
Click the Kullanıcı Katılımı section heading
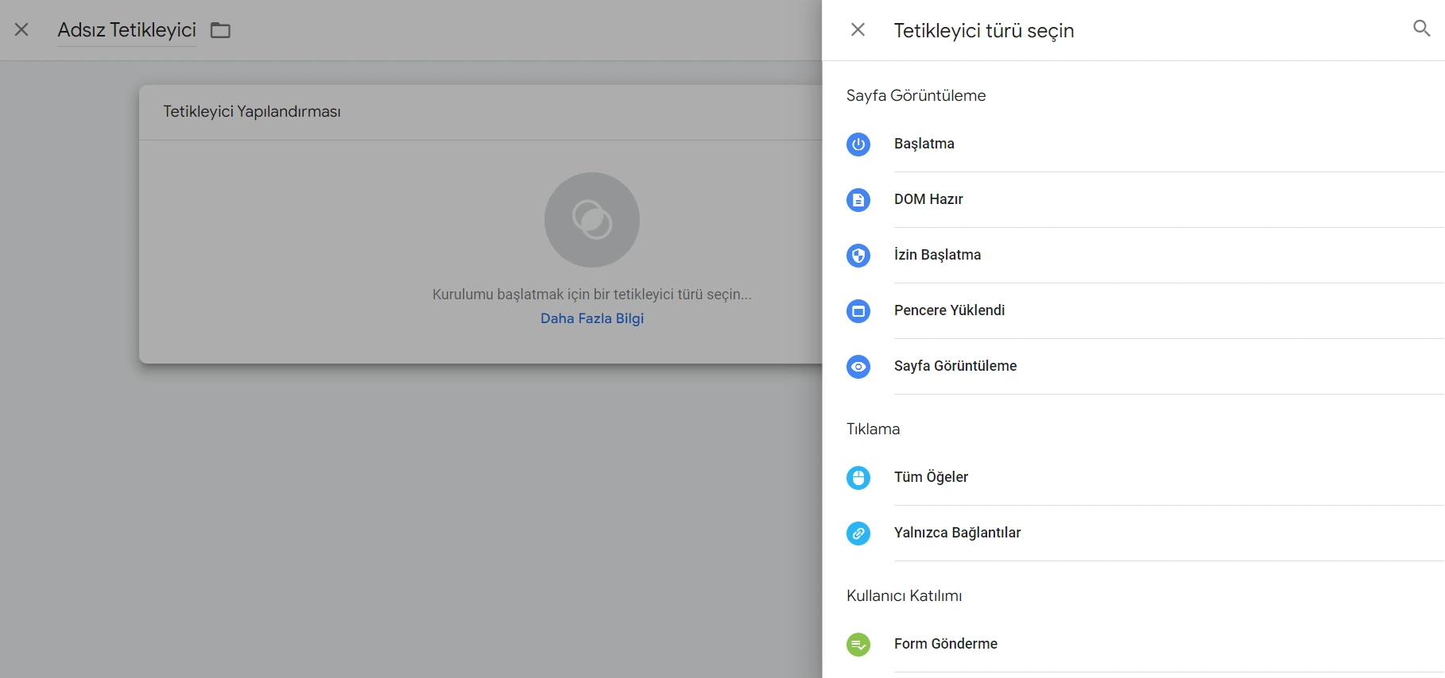pos(905,596)
